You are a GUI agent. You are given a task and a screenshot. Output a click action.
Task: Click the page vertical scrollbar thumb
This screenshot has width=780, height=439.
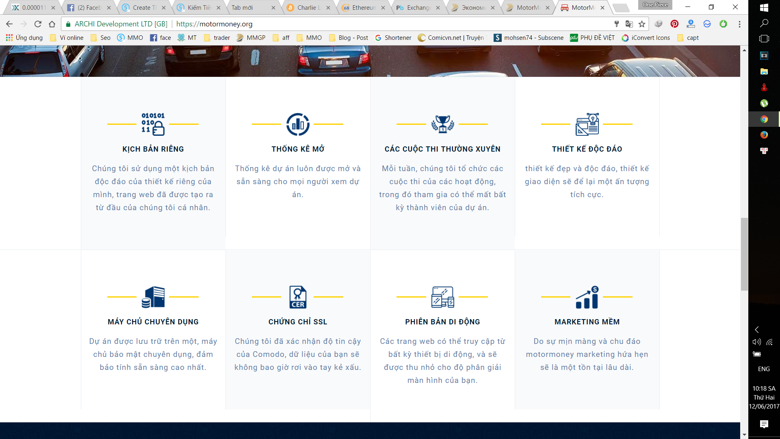(744, 254)
